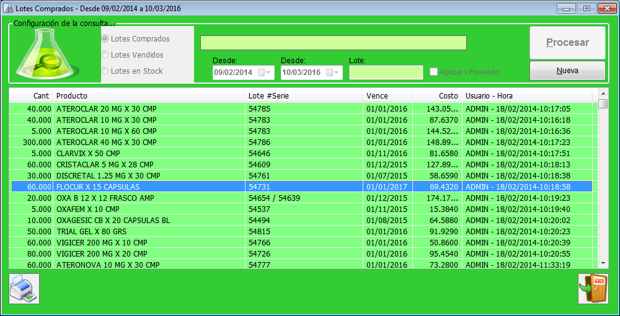Sort by the Costo column header
Screen dimensions: 620x316
437,95
